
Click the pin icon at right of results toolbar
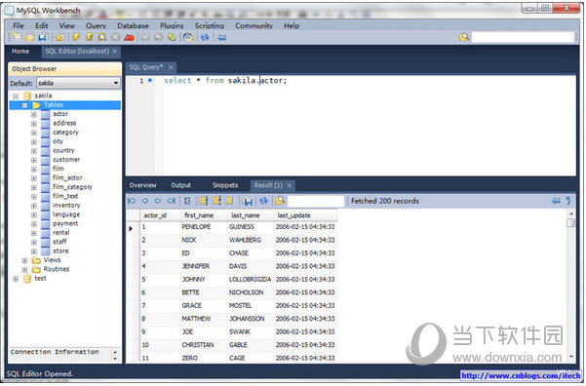(x=556, y=201)
